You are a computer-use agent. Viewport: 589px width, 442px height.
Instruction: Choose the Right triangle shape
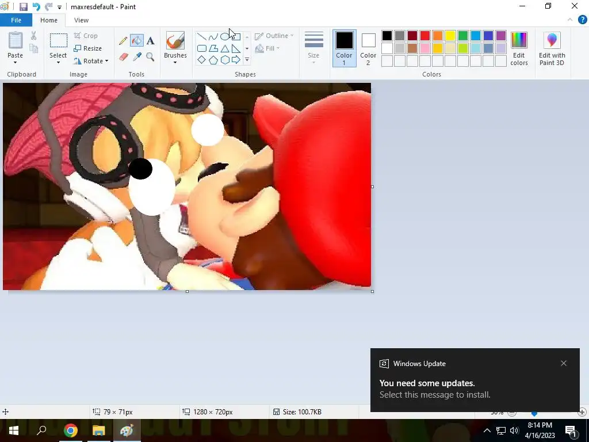(236, 48)
